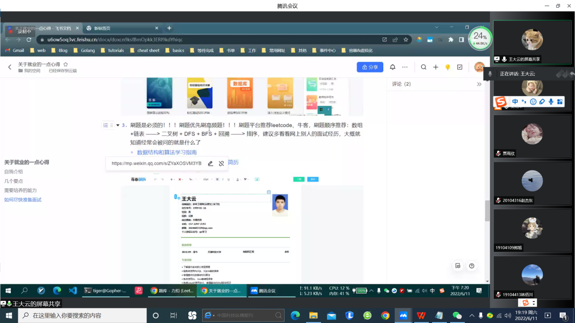Viewport: 575px width, 323px height.
Task: Click the checkbox task icon in header
Action: [460, 67]
